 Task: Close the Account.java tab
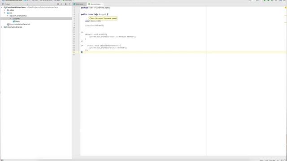102,4
